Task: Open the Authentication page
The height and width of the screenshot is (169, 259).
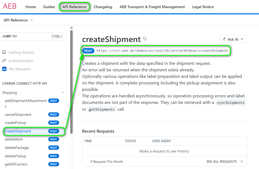Action: point(21,61)
